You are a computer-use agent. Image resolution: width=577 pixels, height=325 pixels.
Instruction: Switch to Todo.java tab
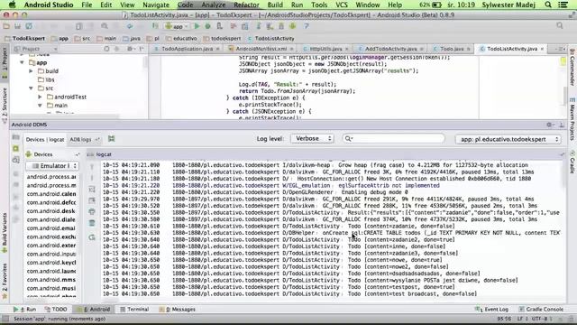pos(452,49)
